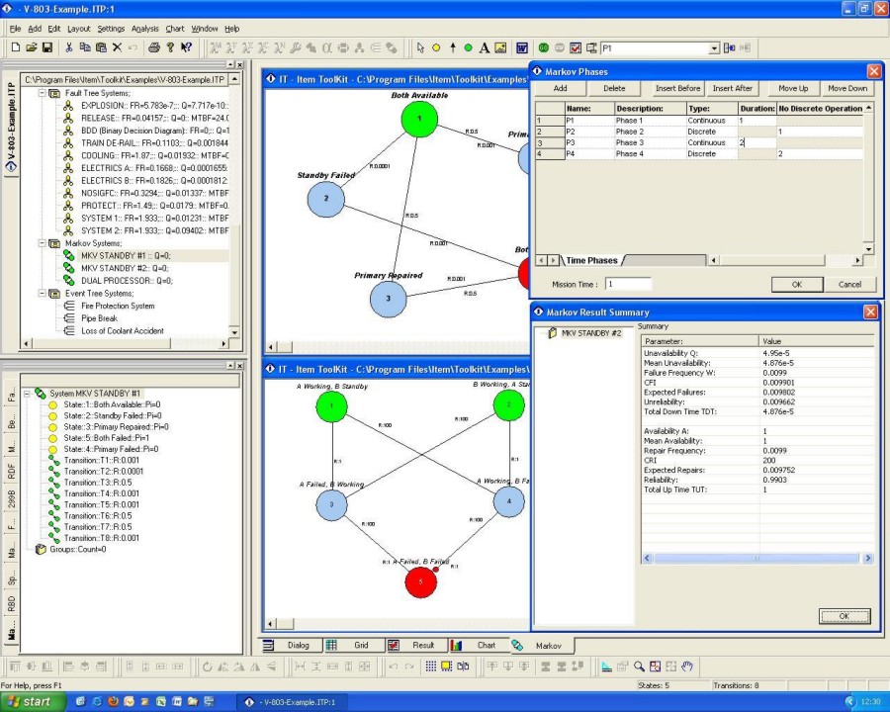Image resolution: width=890 pixels, height=712 pixels.
Task: Click the Move Up button
Action: [x=793, y=88]
